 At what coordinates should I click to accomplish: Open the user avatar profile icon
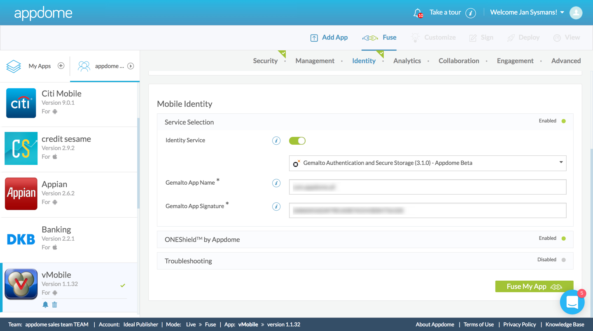[576, 13]
